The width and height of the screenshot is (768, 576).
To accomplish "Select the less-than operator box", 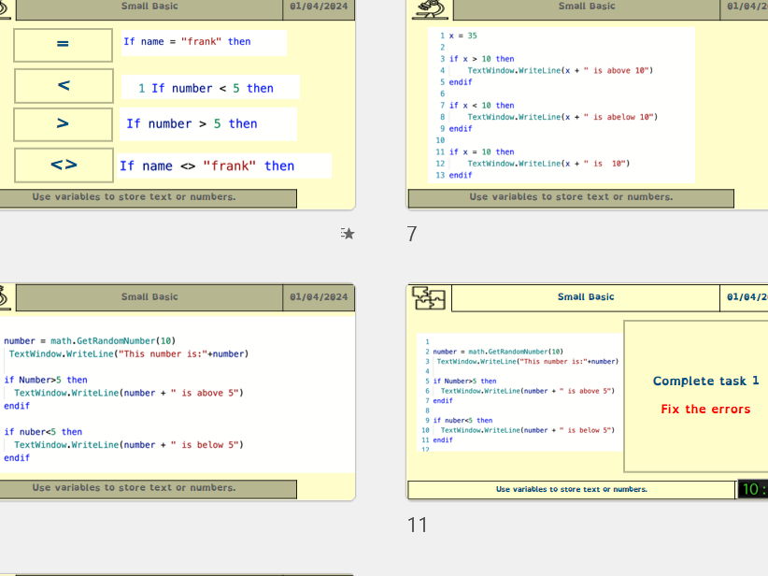I will tap(62, 85).
